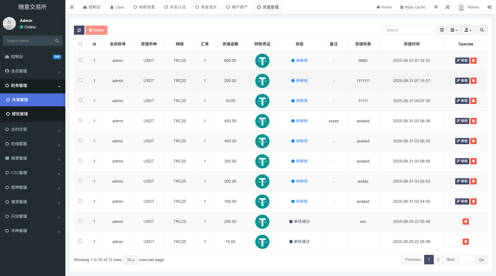Check the select-all checkbox in table header
Image resolution: width=496 pixels, height=276 pixels.
80,44
